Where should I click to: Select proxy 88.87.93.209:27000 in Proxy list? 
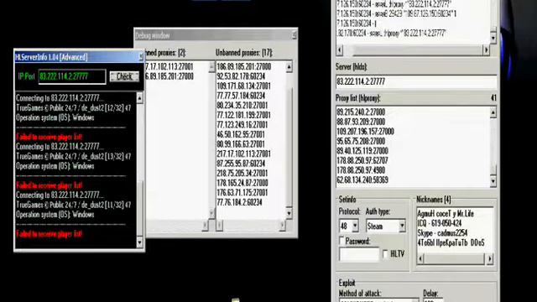[x=361, y=122]
